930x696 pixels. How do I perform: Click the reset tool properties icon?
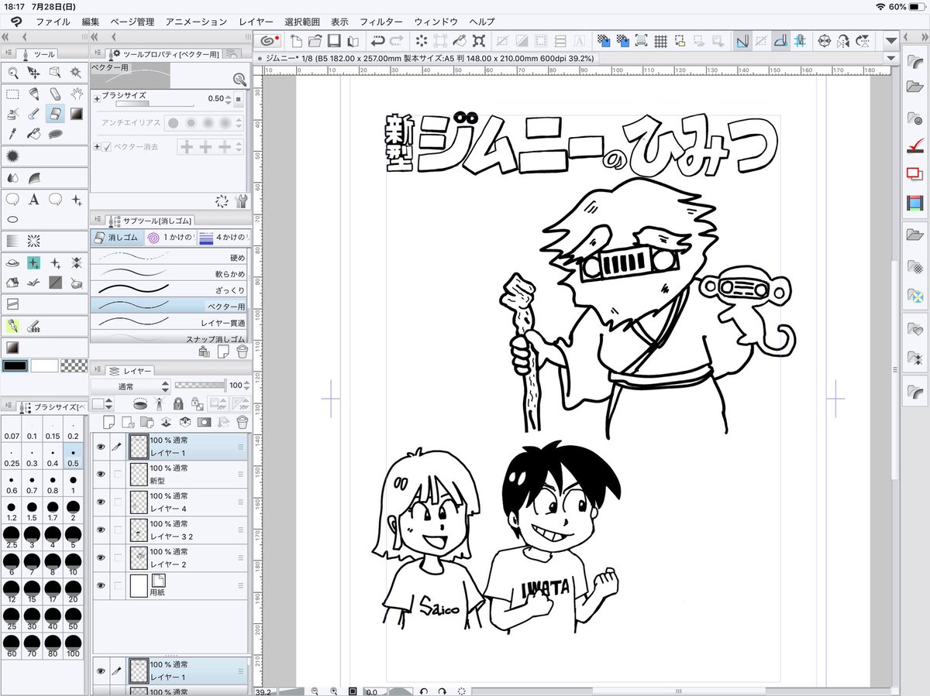222,201
